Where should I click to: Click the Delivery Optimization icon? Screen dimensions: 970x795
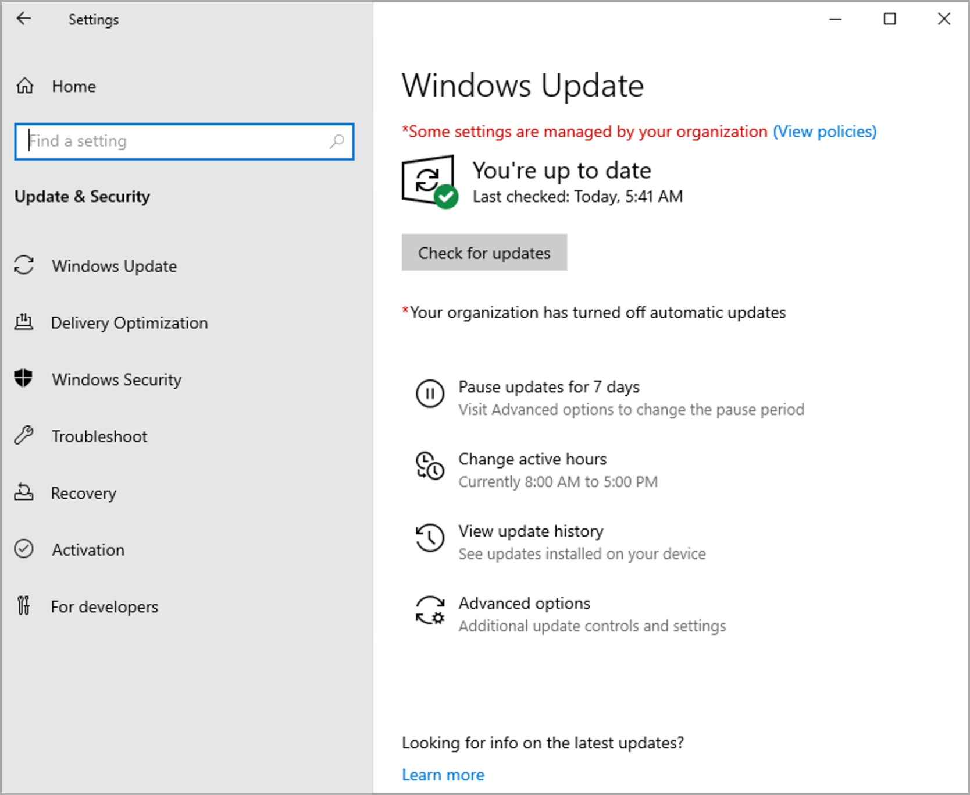(24, 322)
